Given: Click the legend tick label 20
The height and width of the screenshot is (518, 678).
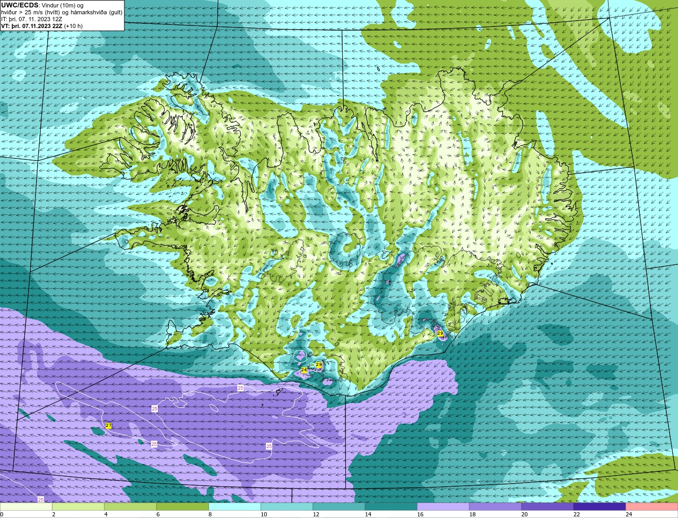Looking at the screenshot, I should click(x=524, y=514).
